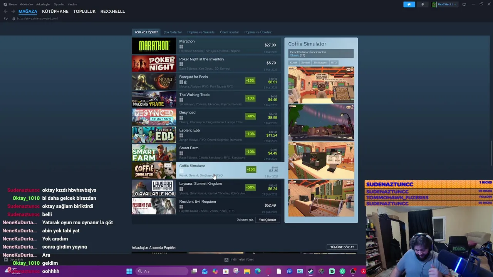Screen dimensions: 493x277
Task: Click the red YouTube Music taskbar icon
Action: pos(363,271)
